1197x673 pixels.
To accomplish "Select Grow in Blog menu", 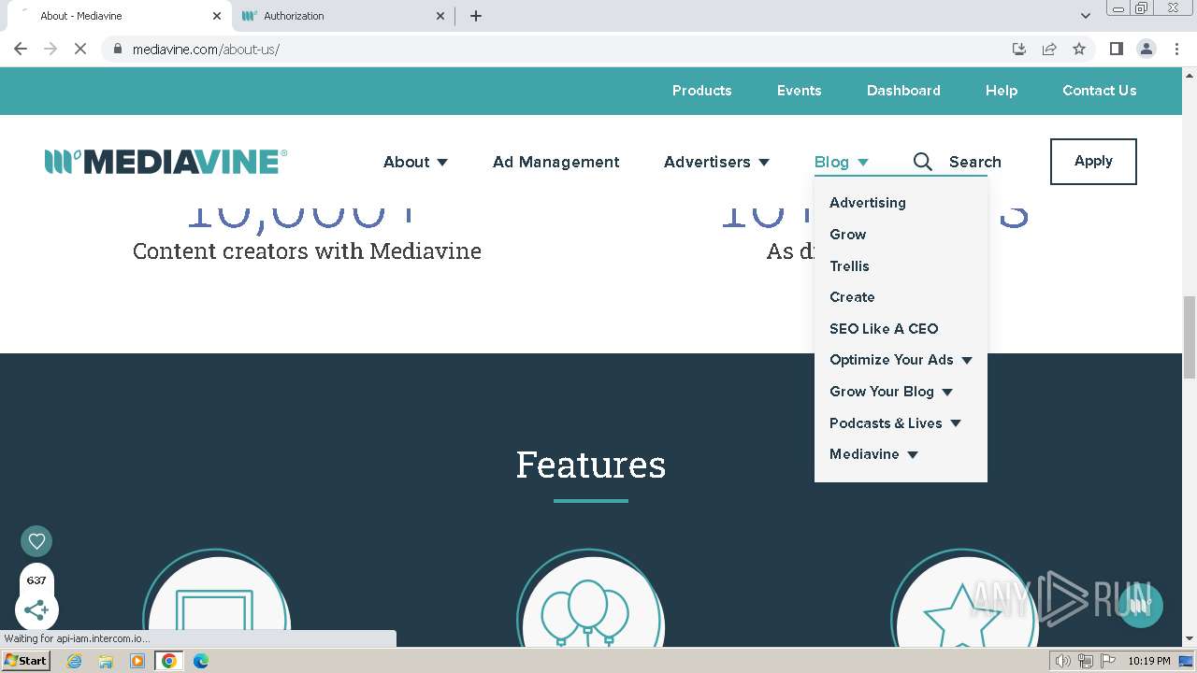I will pos(848,235).
